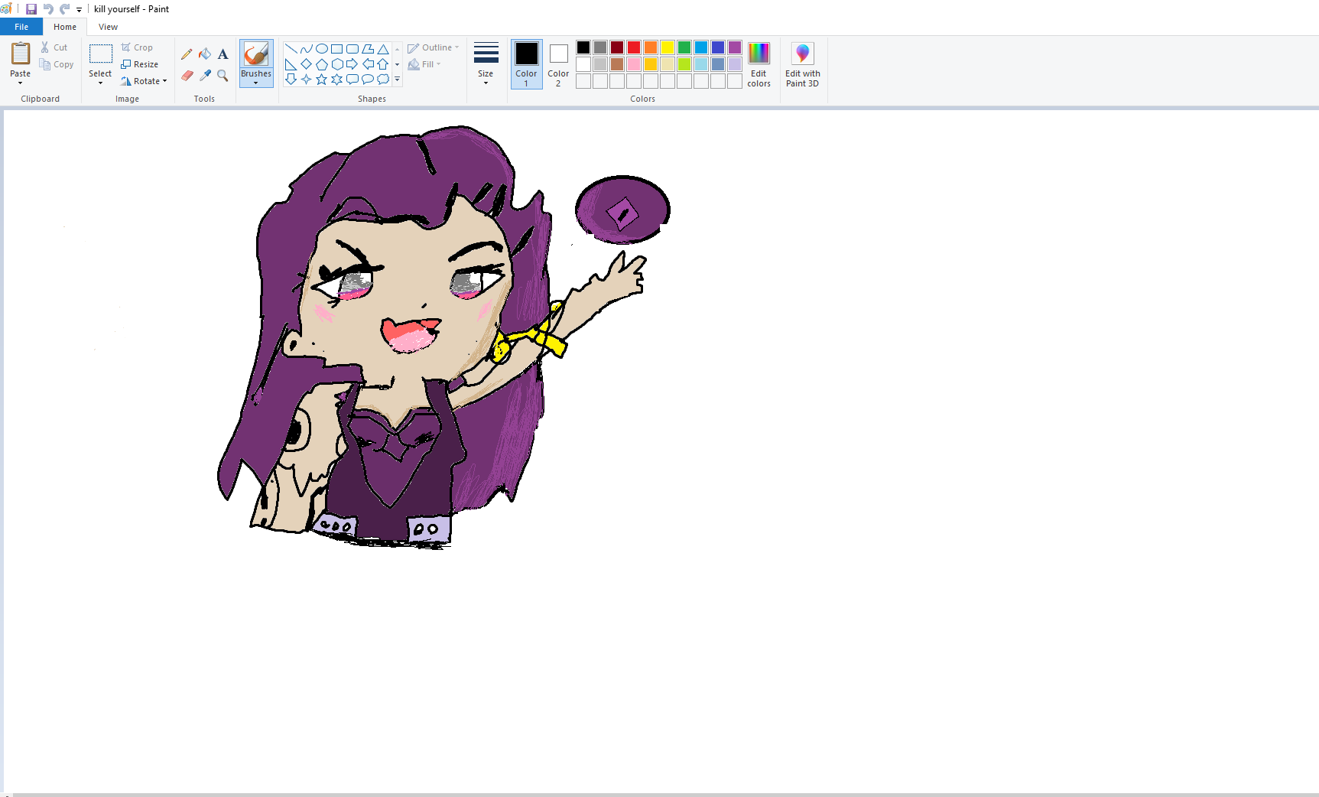Viewport: 1319px width, 797px height.
Task: Open the Fill options dropdown
Action: click(424, 64)
